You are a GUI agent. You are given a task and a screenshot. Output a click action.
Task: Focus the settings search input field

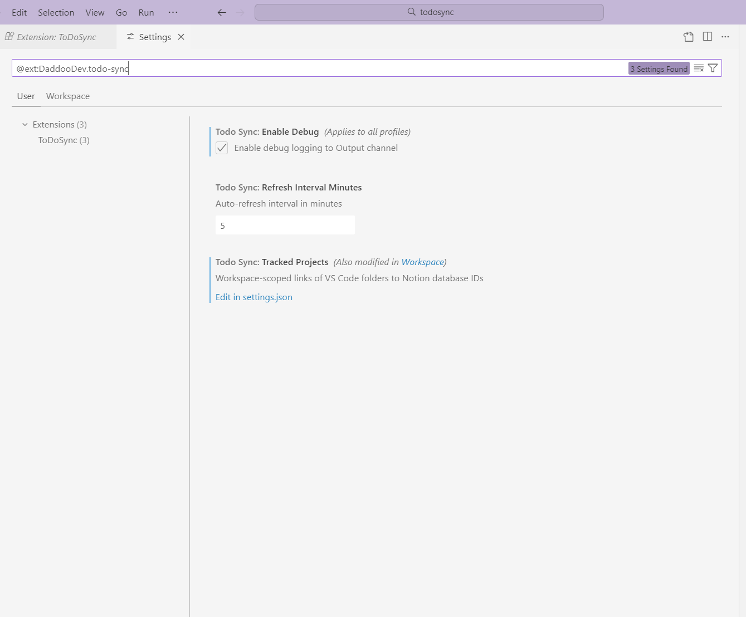point(319,68)
